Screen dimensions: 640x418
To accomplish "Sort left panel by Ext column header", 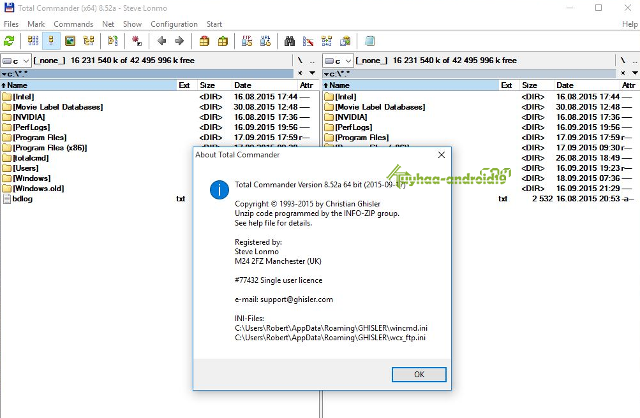I will [186, 85].
